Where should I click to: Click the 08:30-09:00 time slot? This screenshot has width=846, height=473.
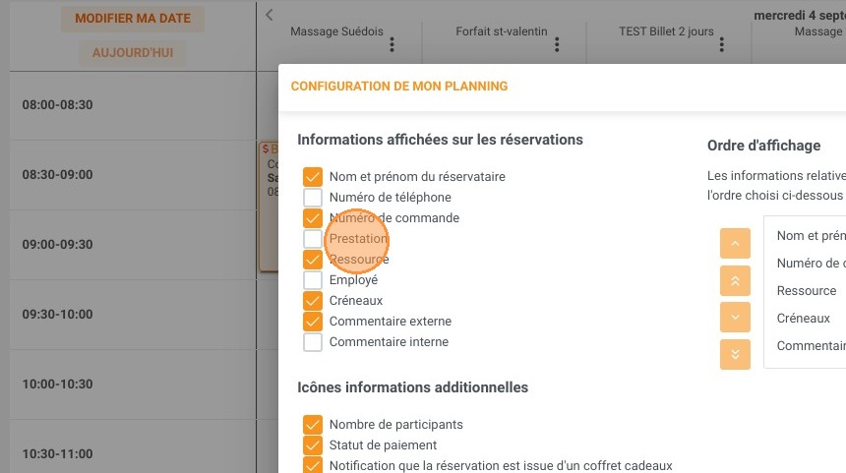click(x=57, y=175)
